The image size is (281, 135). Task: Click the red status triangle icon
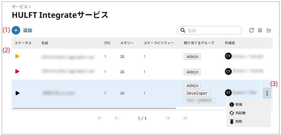[17, 71]
